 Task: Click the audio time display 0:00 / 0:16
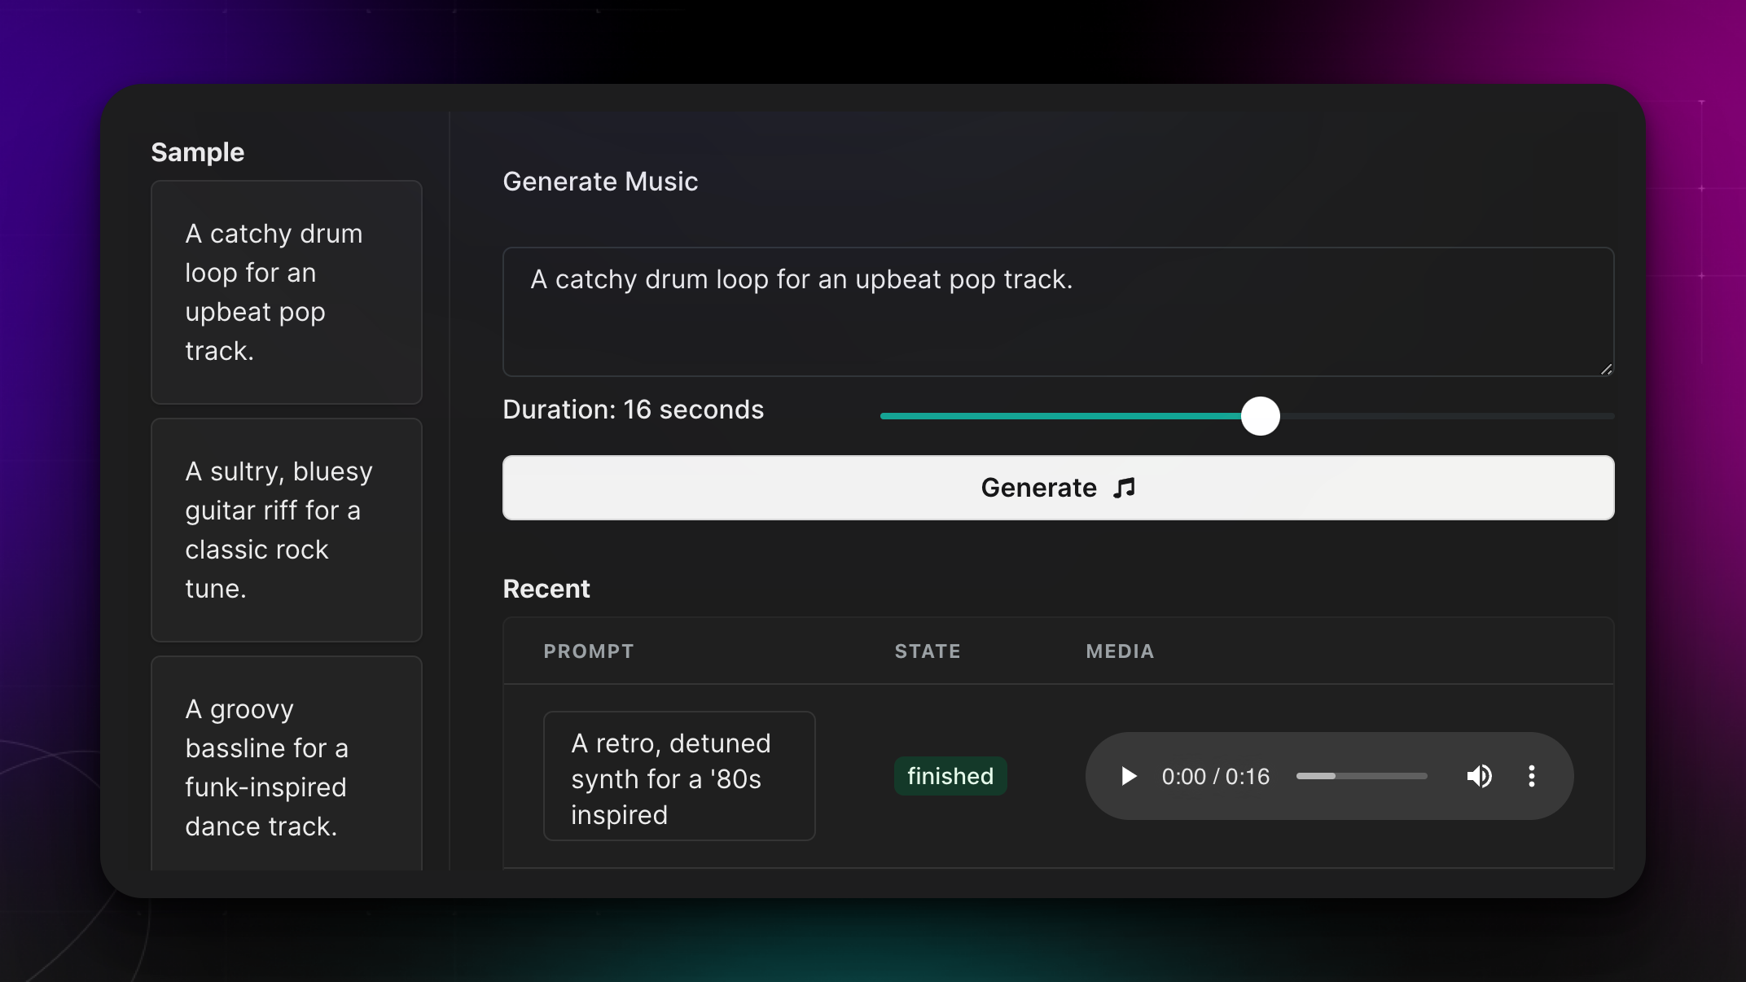point(1215,776)
